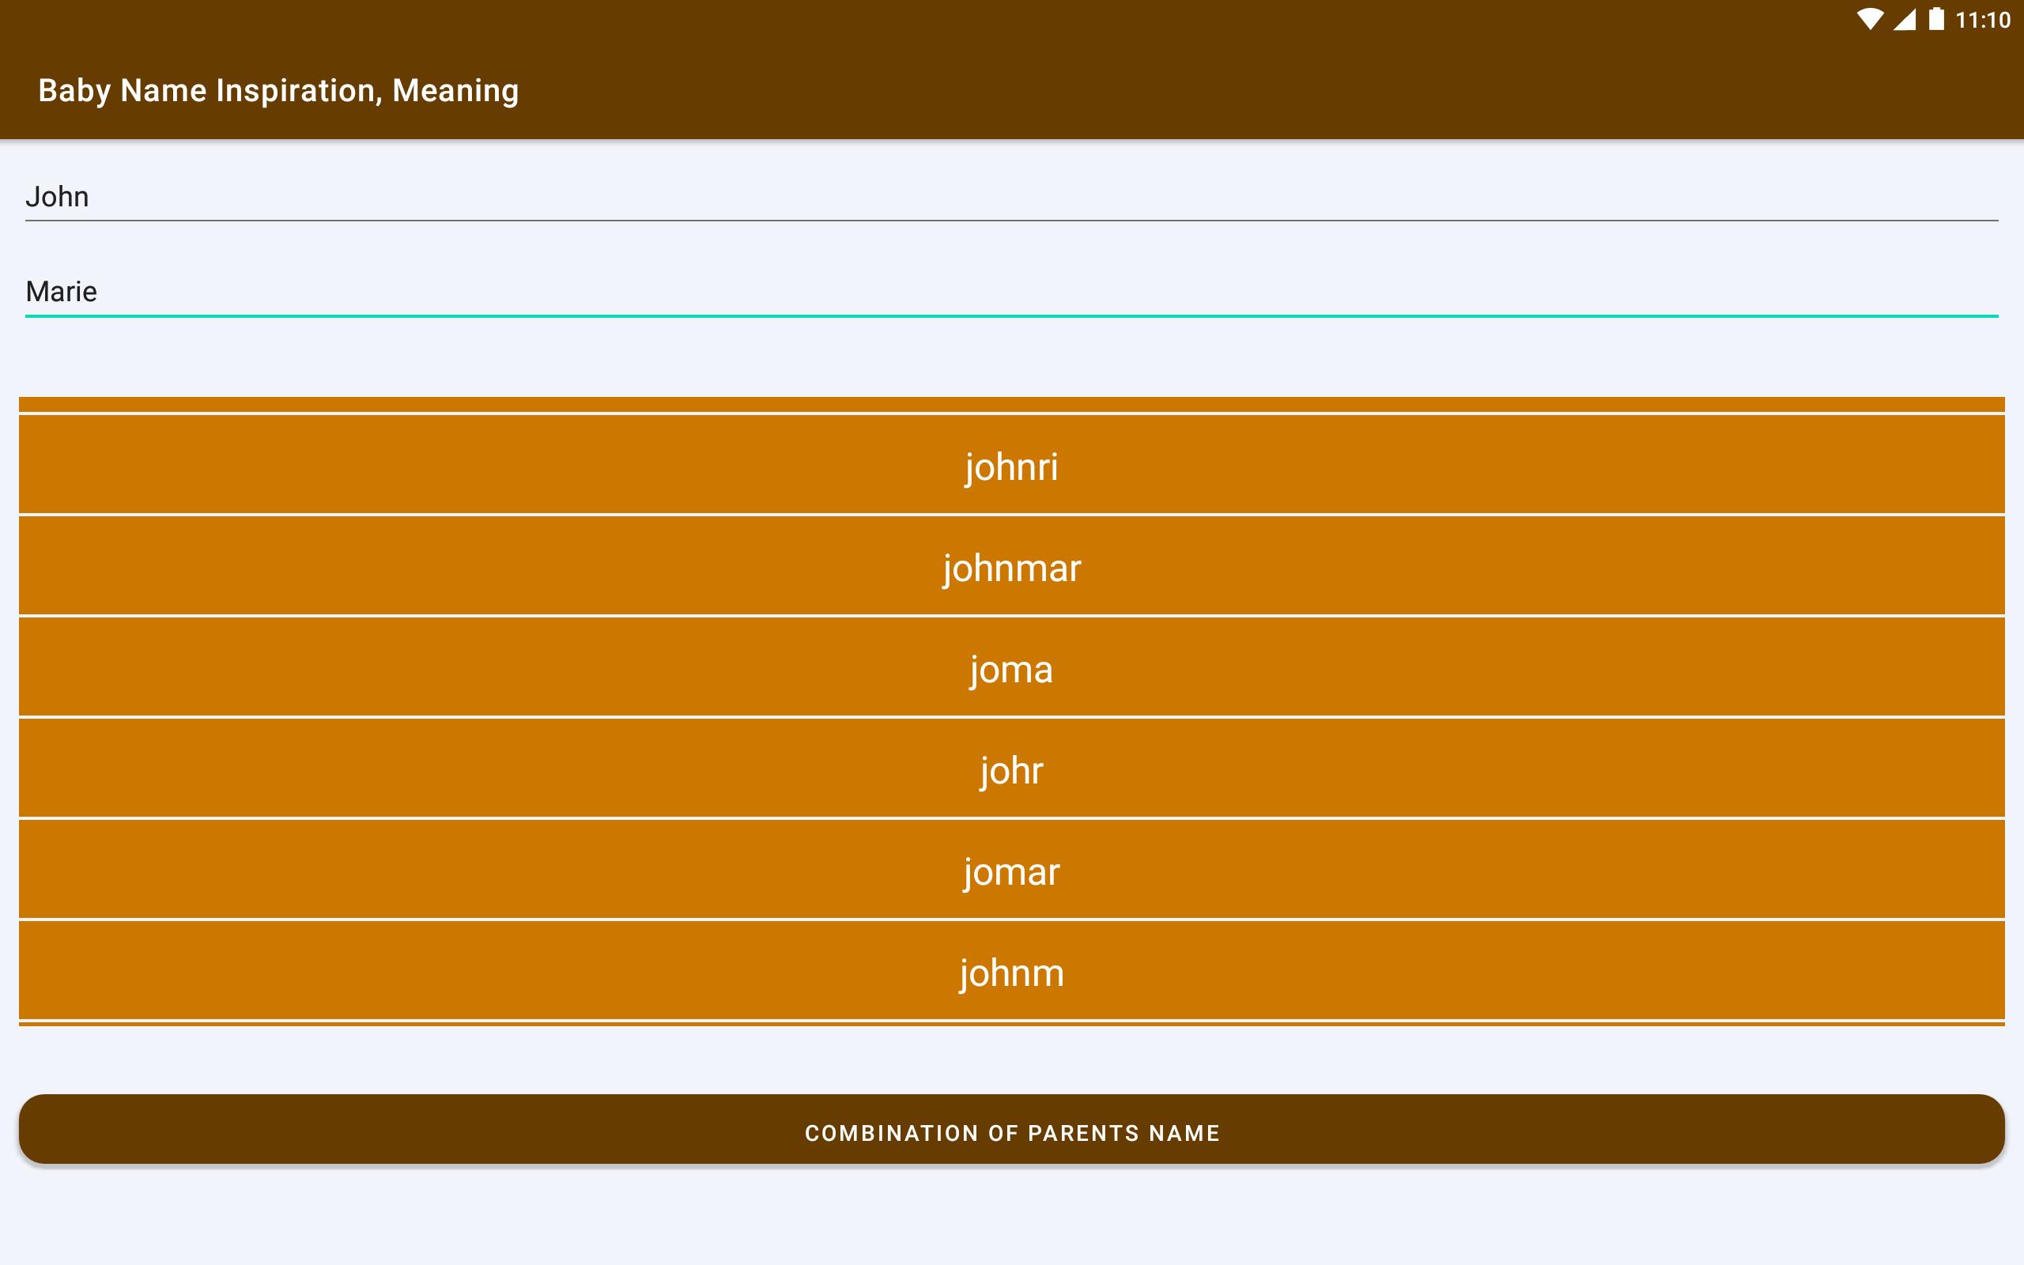
Task: Select the jomar name suggestion
Action: (x=1011, y=869)
